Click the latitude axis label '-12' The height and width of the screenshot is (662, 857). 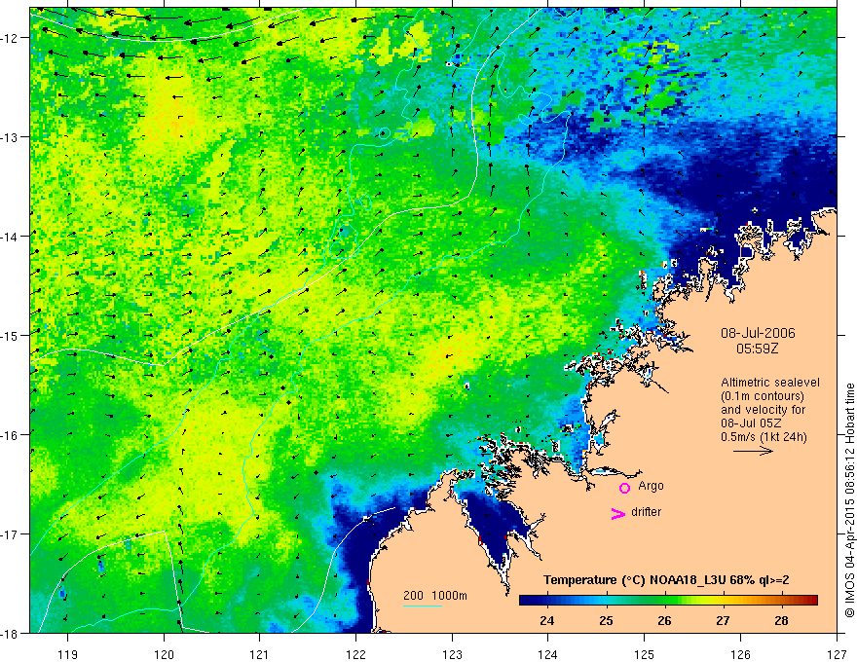click(11, 38)
